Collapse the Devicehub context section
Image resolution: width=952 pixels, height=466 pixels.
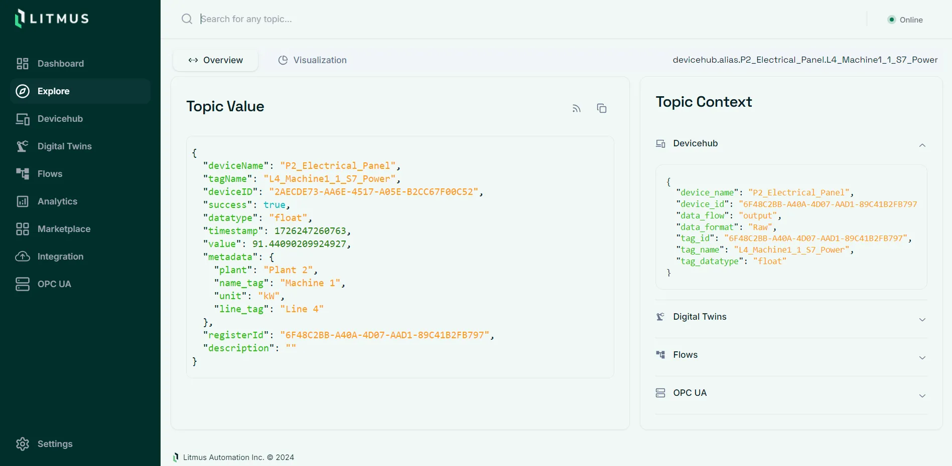(x=922, y=145)
